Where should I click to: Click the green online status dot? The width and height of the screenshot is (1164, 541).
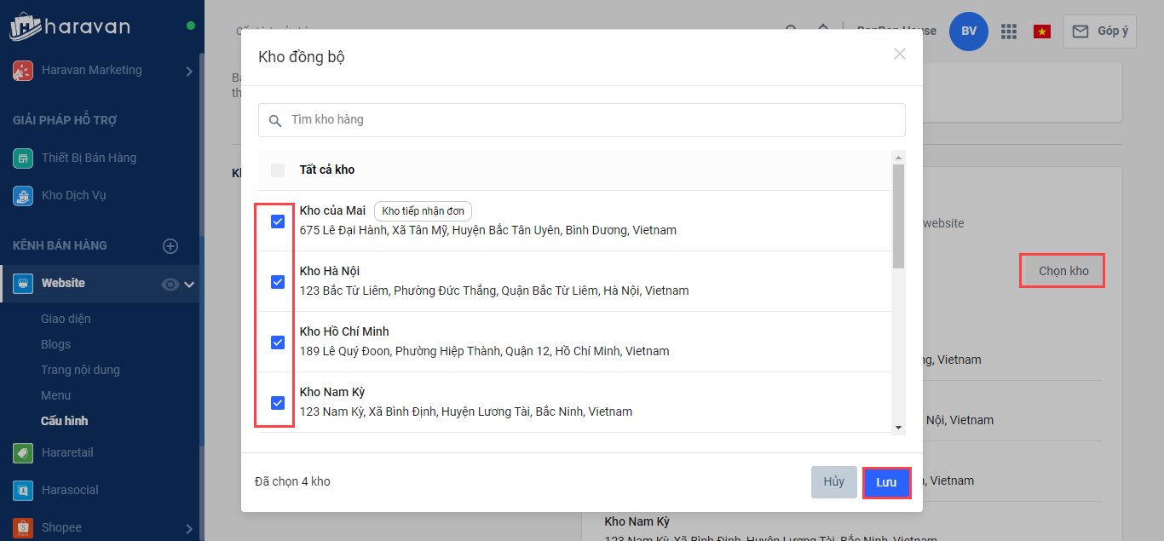(x=190, y=26)
